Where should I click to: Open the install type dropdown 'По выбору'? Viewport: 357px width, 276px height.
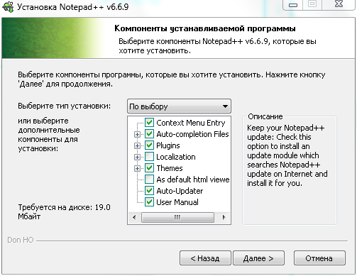point(179,106)
